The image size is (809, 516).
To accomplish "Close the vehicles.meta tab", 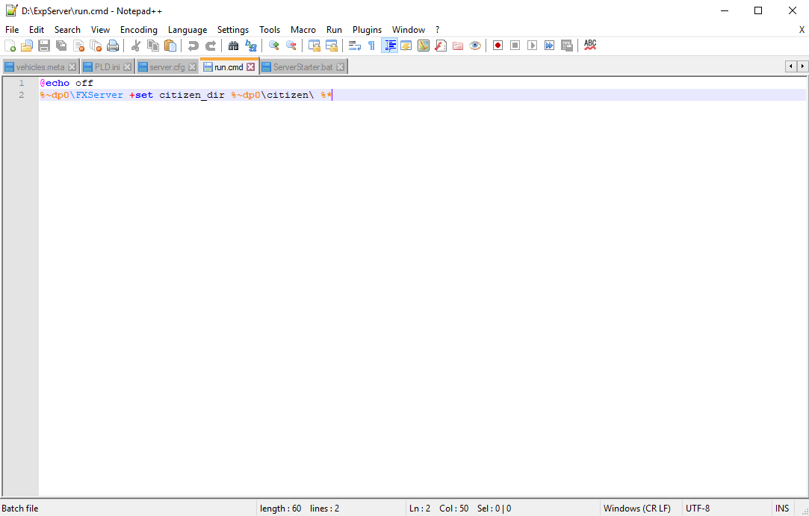I will (72, 67).
